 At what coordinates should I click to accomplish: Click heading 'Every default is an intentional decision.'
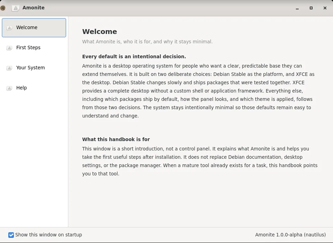[134, 57]
